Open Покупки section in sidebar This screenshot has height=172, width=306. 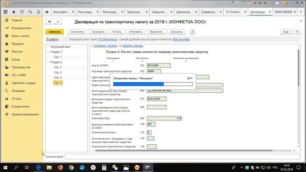(x=17, y=52)
